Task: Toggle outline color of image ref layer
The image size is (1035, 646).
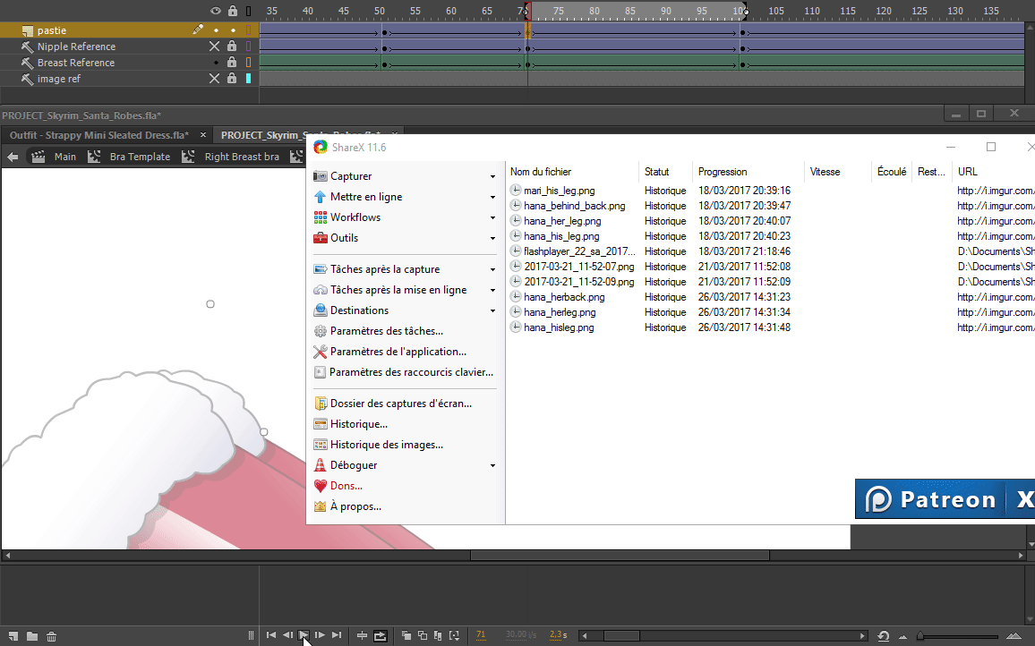Action: 248,79
